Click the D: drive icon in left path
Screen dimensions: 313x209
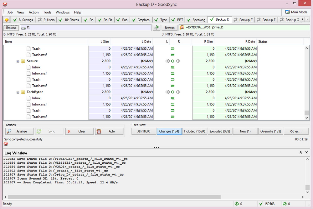pyautogui.click(x=23, y=28)
